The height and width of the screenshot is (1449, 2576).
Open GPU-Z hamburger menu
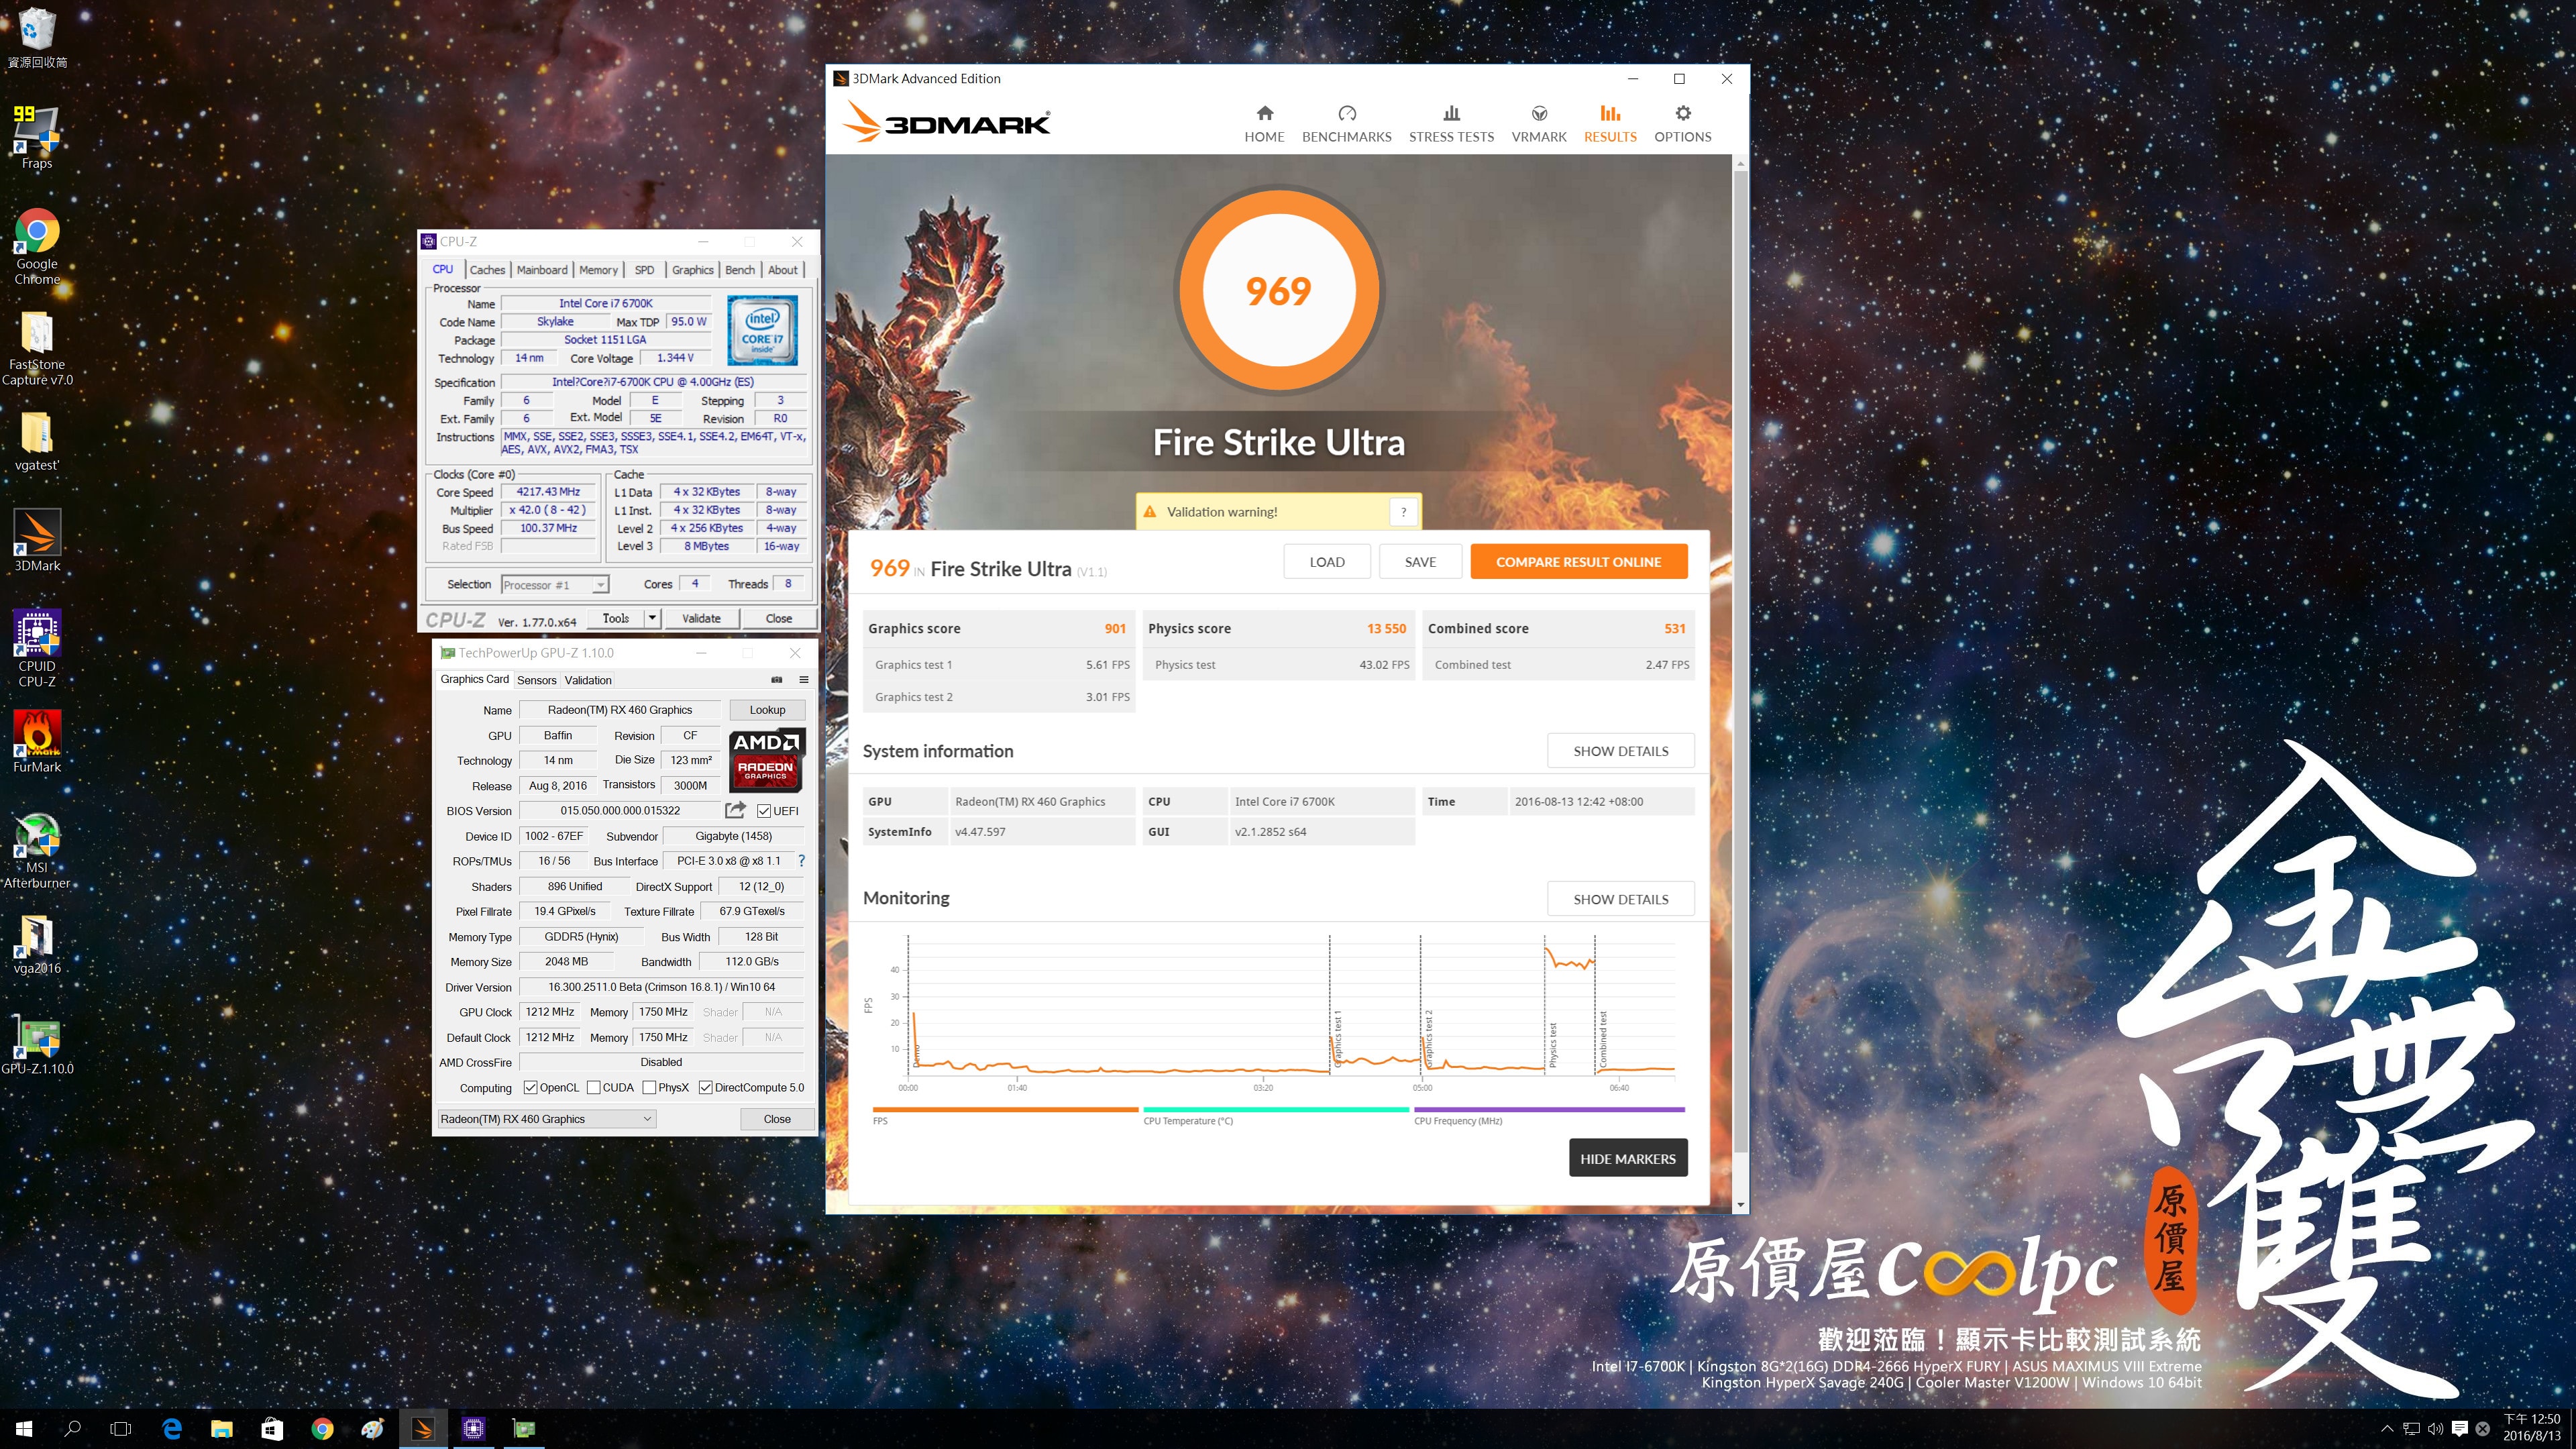tap(803, 680)
